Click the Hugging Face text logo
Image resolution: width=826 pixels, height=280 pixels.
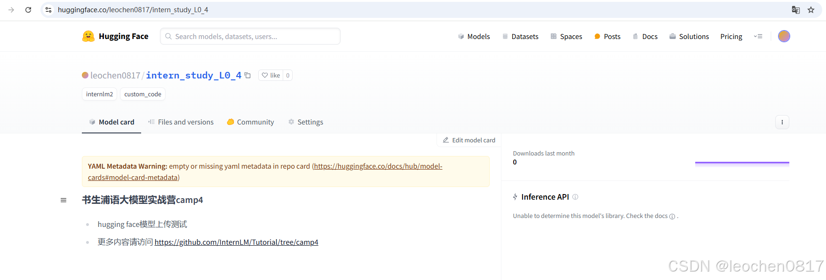[x=124, y=36]
